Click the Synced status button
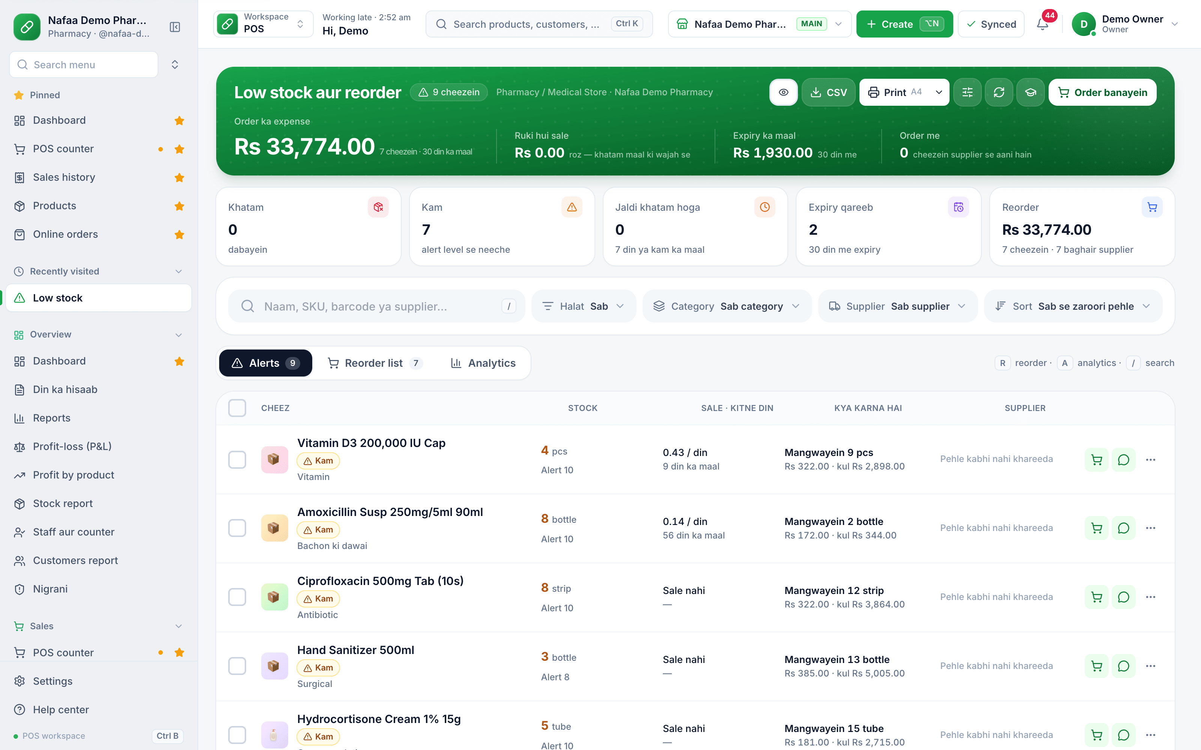 (991, 24)
